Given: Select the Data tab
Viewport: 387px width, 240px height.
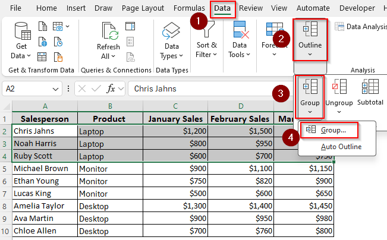Looking at the screenshot, I should (222, 8).
